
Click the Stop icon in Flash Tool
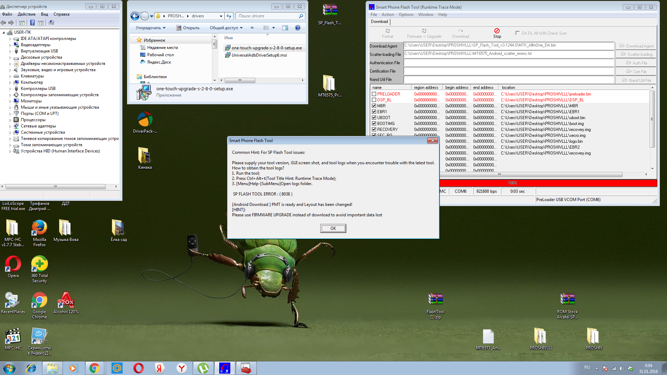[497, 31]
